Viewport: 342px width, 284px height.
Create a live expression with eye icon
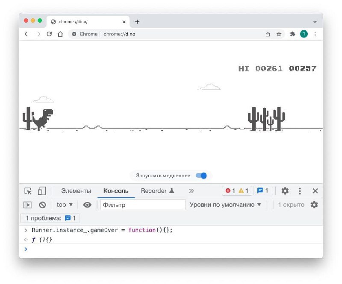[x=87, y=205]
